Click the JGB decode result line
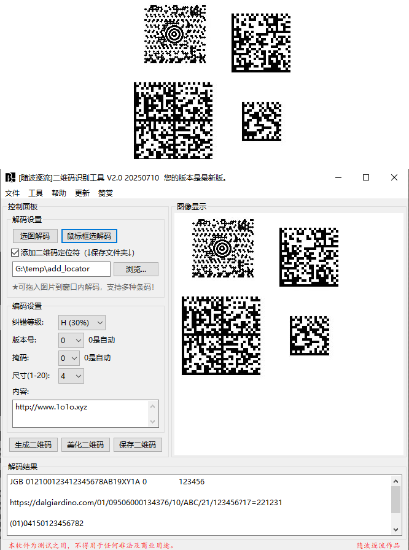The width and height of the screenshot is (409, 550). (107, 482)
